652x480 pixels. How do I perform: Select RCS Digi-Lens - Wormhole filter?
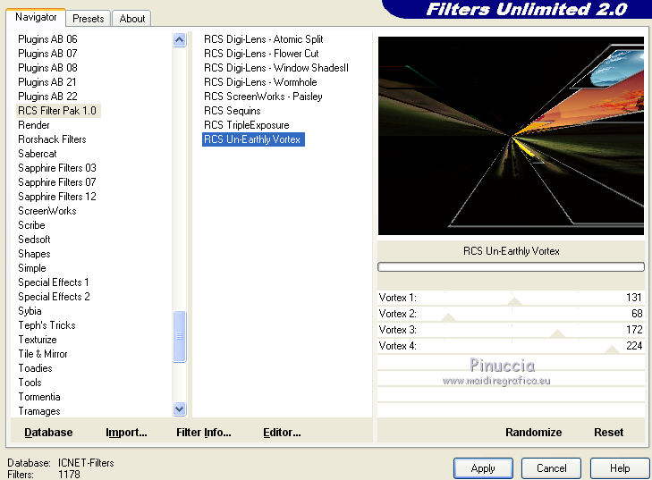[260, 82]
